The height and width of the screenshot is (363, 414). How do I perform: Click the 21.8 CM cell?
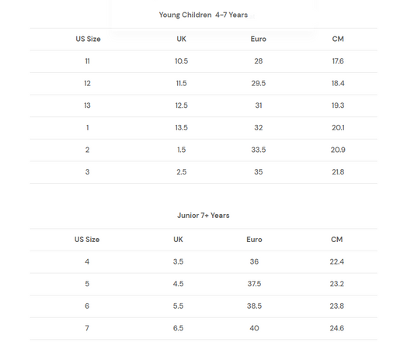point(338,172)
